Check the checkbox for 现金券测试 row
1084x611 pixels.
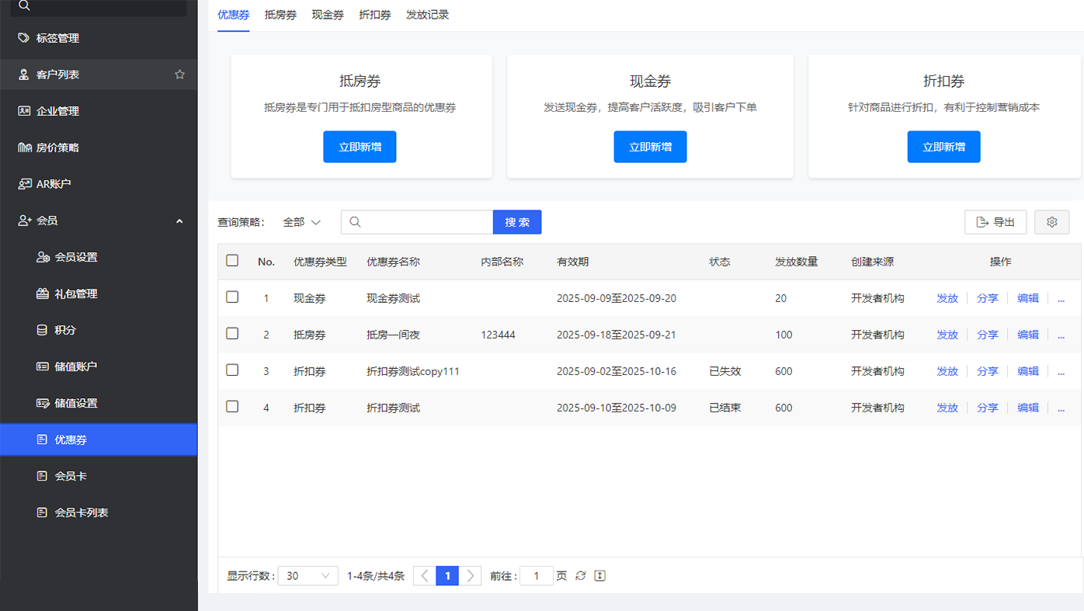(x=231, y=297)
